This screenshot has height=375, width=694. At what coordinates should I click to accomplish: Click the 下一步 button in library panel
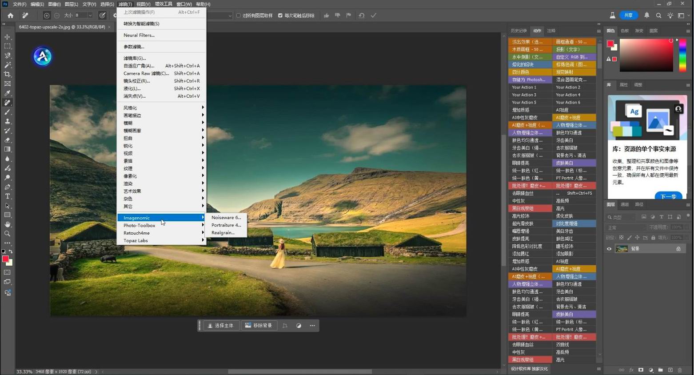[668, 196]
